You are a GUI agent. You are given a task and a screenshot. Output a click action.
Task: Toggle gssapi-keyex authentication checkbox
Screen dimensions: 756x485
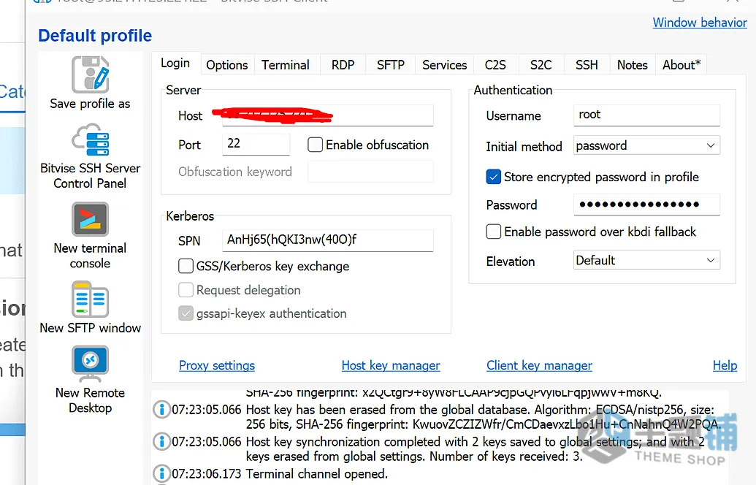pos(186,314)
